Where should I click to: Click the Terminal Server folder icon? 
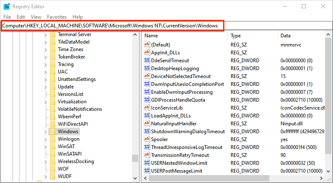tap(52, 34)
